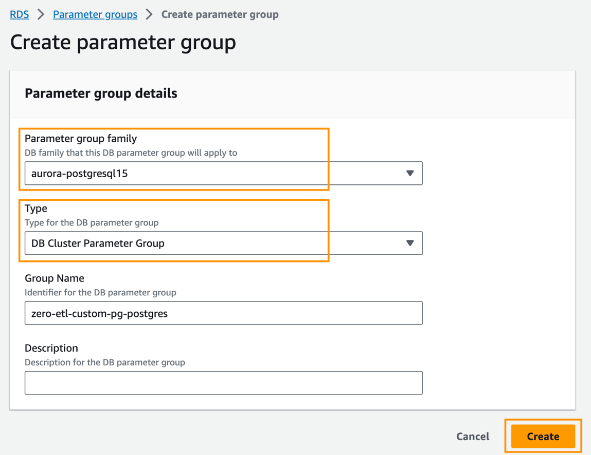Click the 'Group Name' field label

[x=55, y=278]
